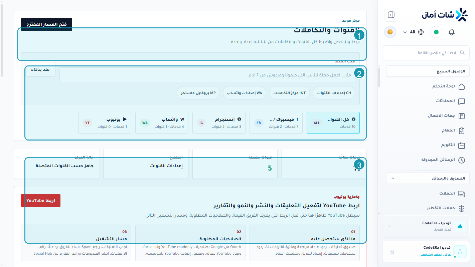Viewport: 475px width, 267px height.
Task: Focus the sidebar menu search field
Action: 426,53
